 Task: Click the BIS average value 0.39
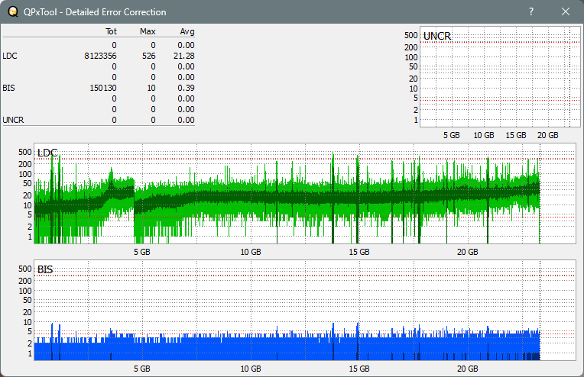[187, 88]
